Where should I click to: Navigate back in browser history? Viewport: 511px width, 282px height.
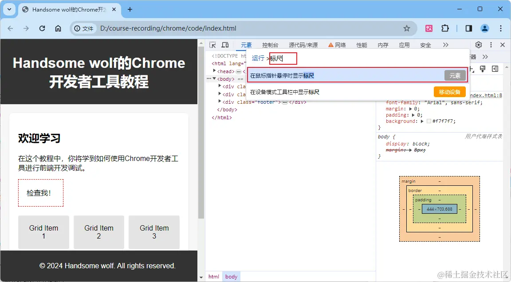pos(11,28)
